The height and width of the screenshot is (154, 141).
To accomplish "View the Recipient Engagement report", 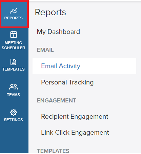I will click(75, 117).
